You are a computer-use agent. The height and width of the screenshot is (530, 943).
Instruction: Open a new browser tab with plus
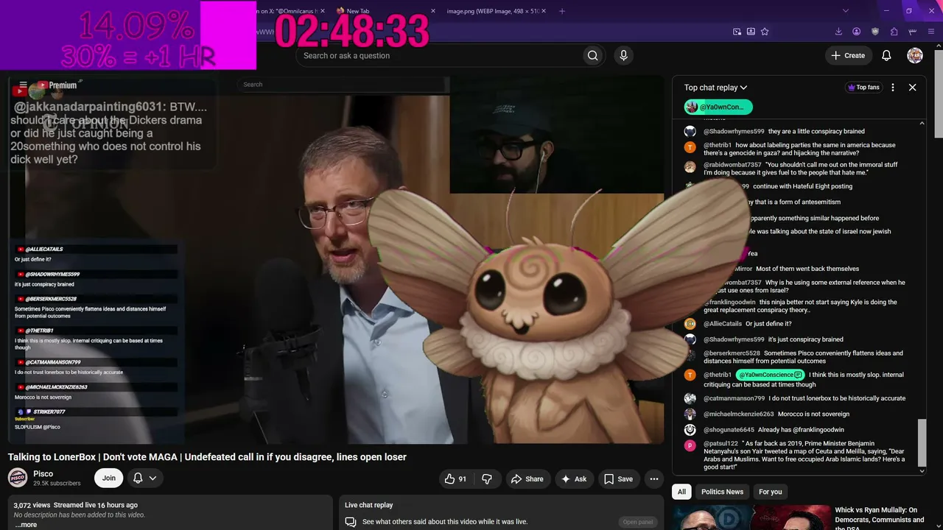(x=562, y=11)
